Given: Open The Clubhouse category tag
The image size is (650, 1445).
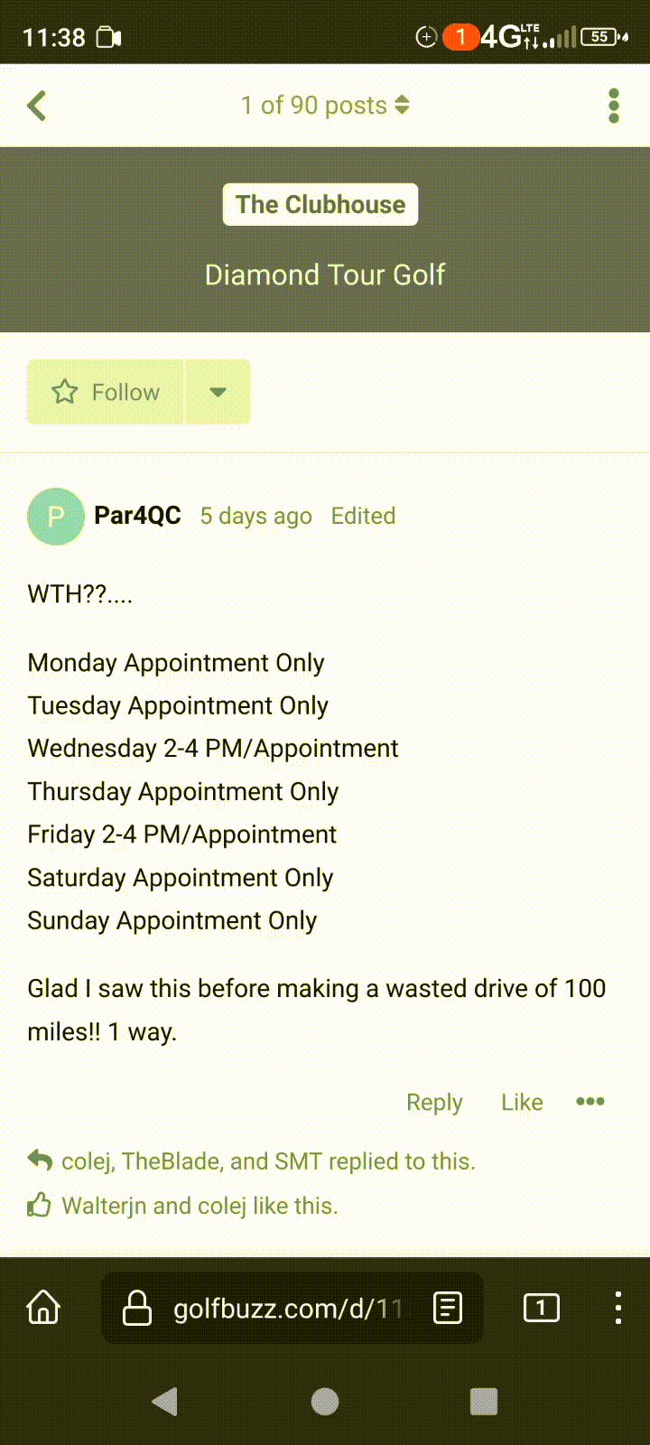Looking at the screenshot, I should pos(320,205).
